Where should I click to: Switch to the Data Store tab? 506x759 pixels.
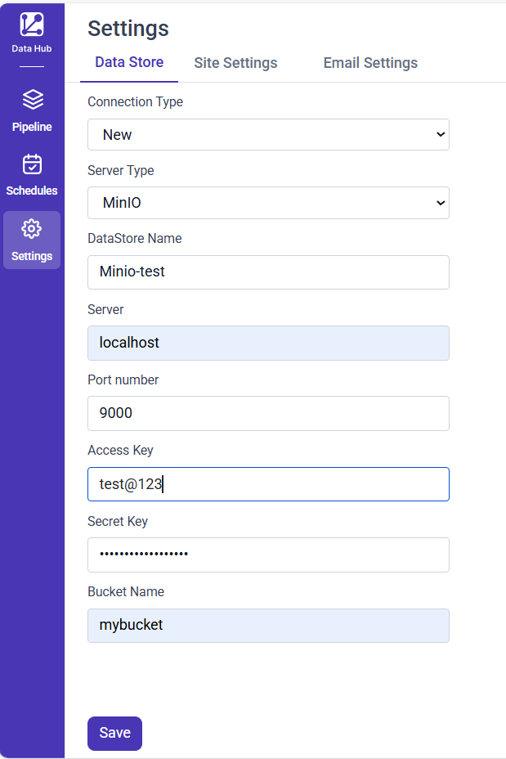click(129, 62)
